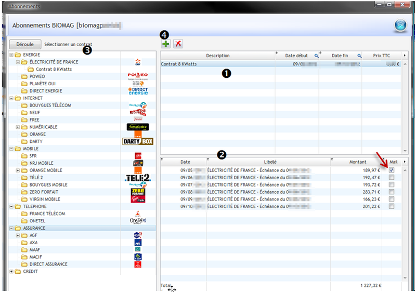
Task: Open search icon in Date fin column
Action: [x=359, y=56]
